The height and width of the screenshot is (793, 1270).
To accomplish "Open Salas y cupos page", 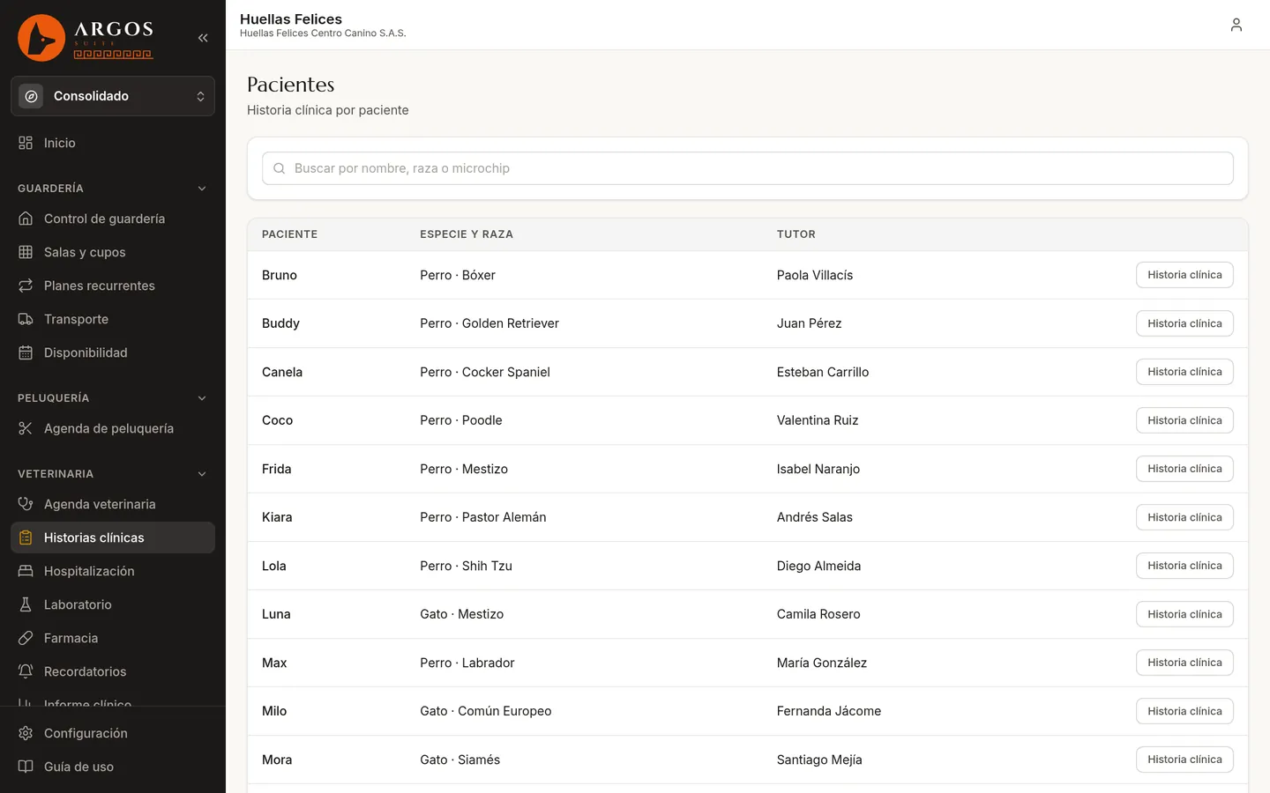I will (x=113, y=252).
